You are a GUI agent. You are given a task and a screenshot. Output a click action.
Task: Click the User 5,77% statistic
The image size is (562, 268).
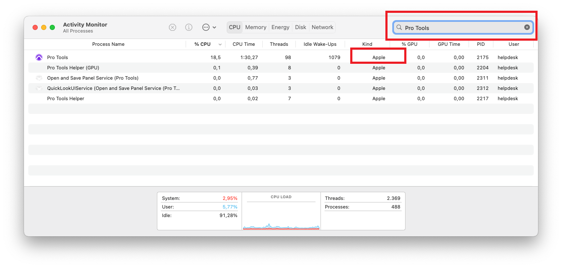point(199,207)
